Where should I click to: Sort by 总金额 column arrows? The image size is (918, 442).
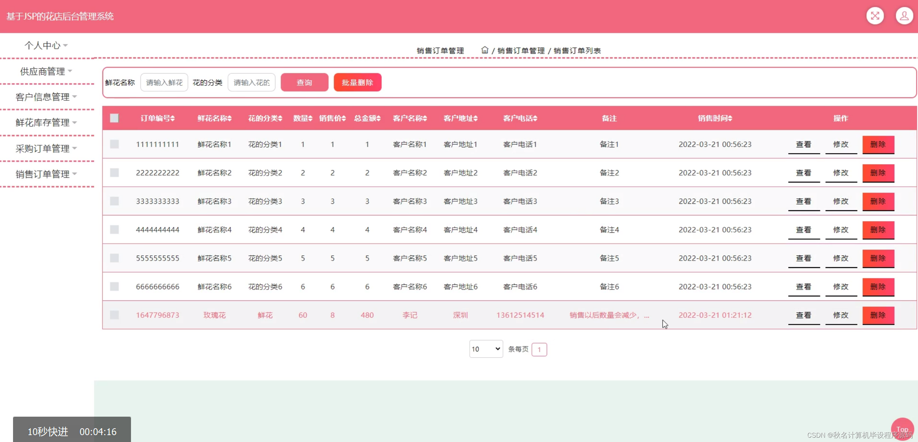pos(378,118)
